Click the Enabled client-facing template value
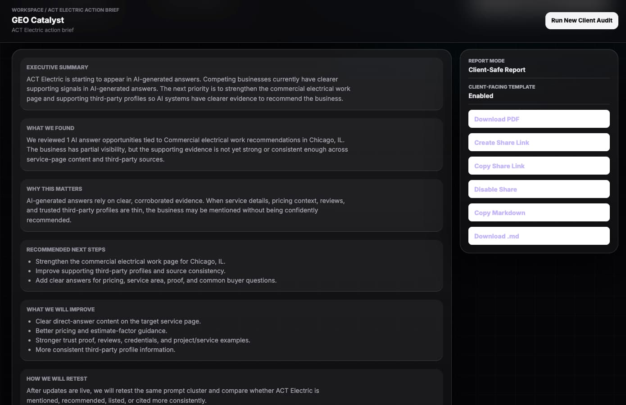This screenshot has height=405, width=626. tap(481, 96)
